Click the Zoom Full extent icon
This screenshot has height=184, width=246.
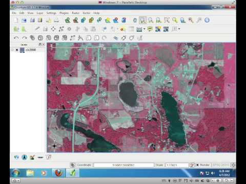167,20
